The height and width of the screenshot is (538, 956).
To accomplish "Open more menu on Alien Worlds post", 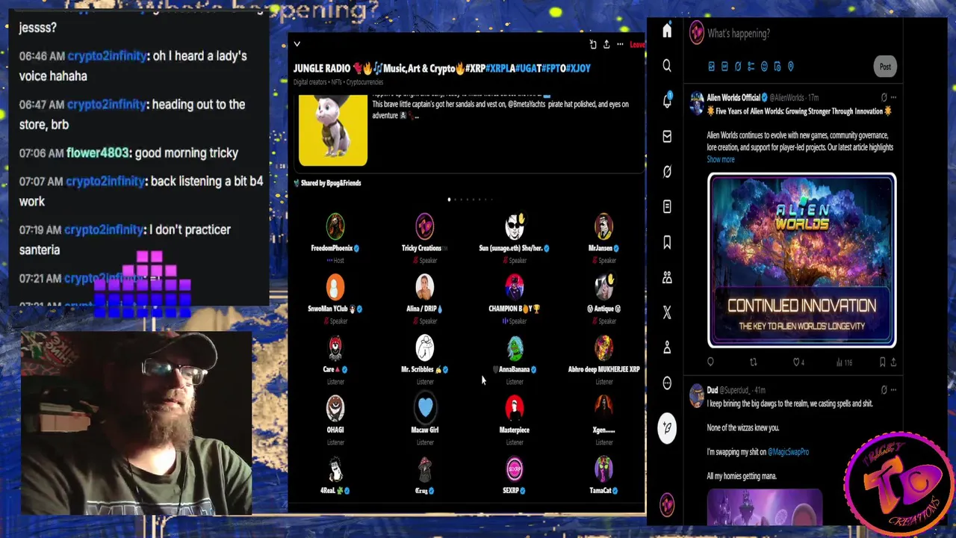I will [x=893, y=97].
